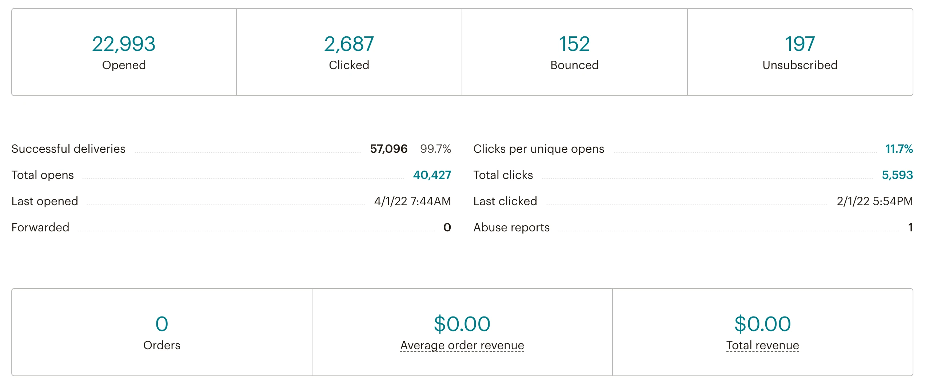Click the Abuse reports count

click(x=910, y=227)
